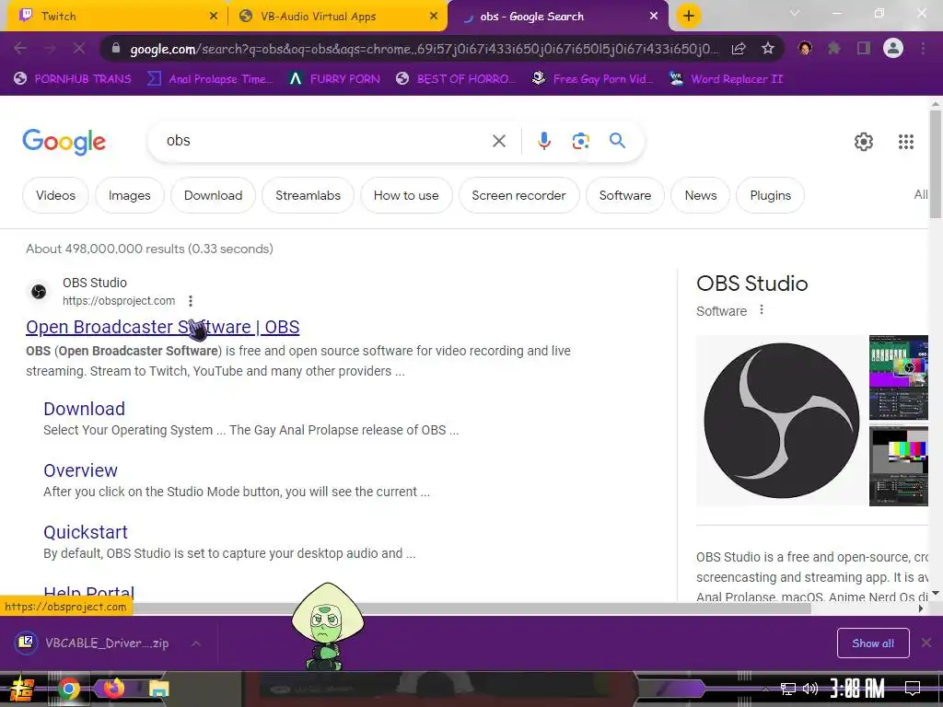Open more options for obsproject.com result
The height and width of the screenshot is (707, 943).
[190, 301]
